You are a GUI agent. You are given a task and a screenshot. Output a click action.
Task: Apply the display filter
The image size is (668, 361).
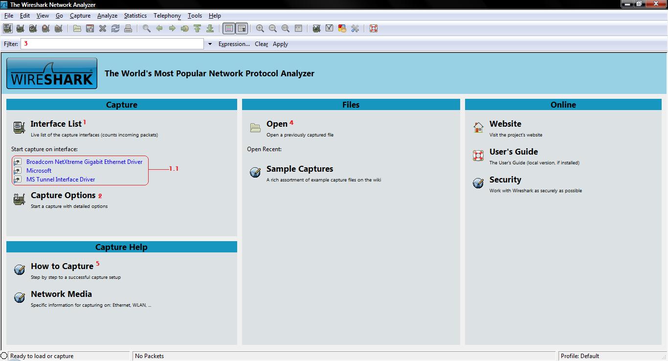point(280,44)
